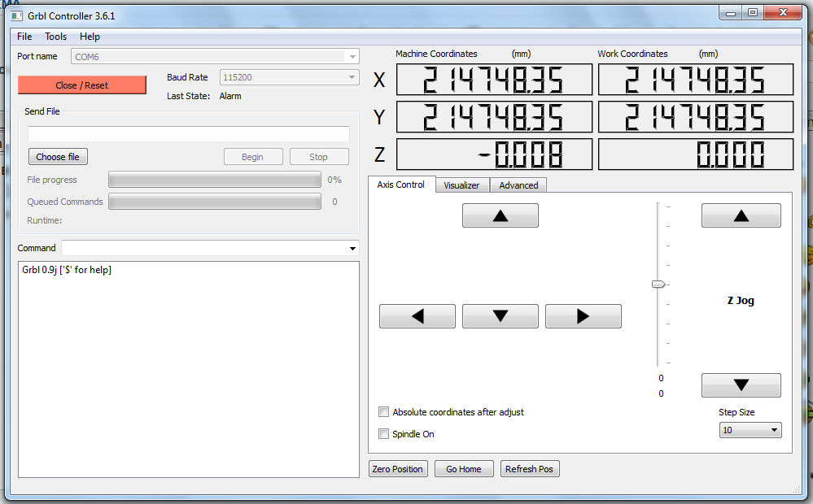Jog X axis left arrow button

(417, 316)
